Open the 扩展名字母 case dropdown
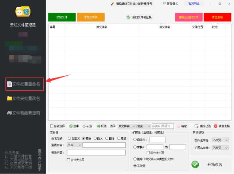The height and width of the screenshot is (174, 234). 220,148
